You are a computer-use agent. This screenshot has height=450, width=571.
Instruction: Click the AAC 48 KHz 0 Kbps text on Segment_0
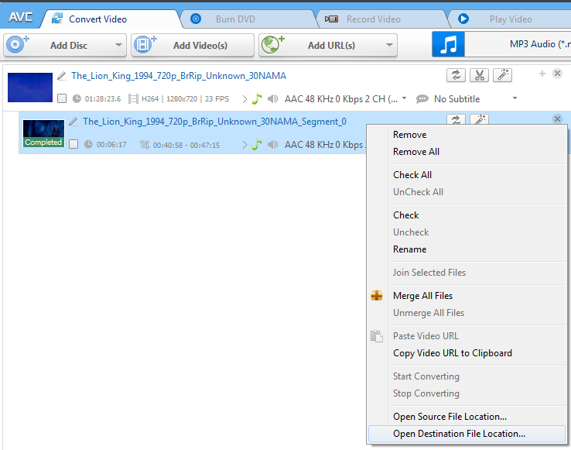click(x=323, y=145)
